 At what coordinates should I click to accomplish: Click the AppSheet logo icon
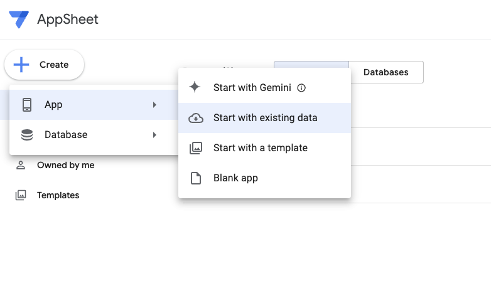[19, 19]
